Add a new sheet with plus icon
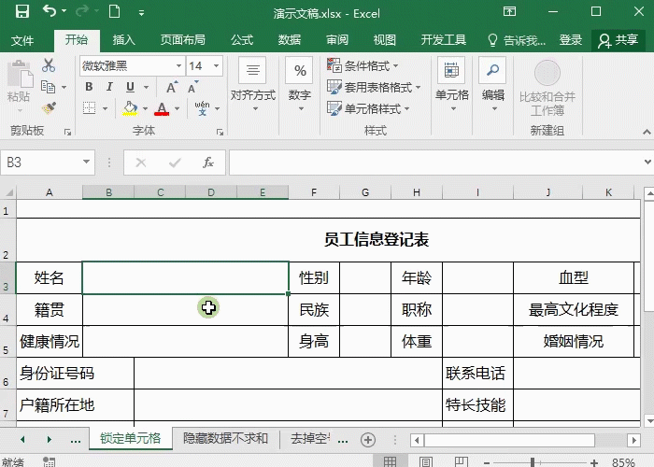 [x=368, y=439]
